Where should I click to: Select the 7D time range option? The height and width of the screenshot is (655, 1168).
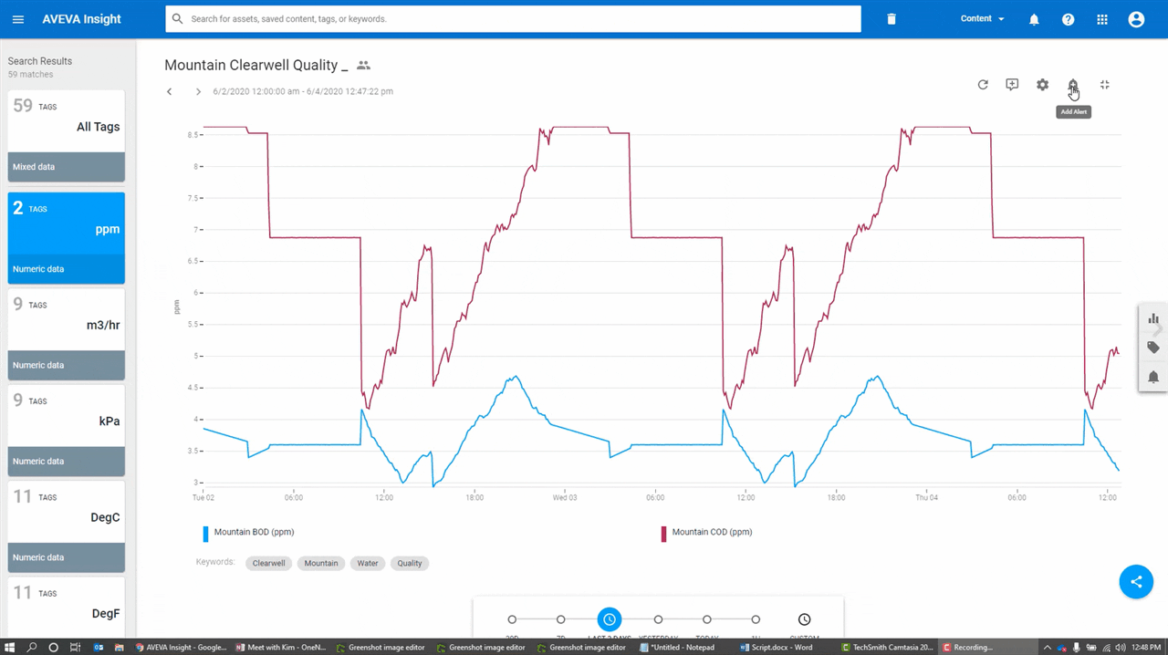pos(560,619)
